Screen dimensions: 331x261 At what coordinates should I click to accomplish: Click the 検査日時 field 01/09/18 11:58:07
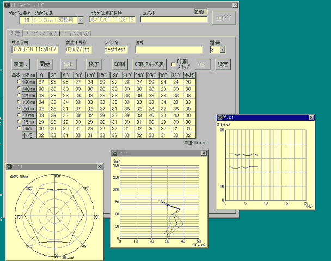coord(35,49)
